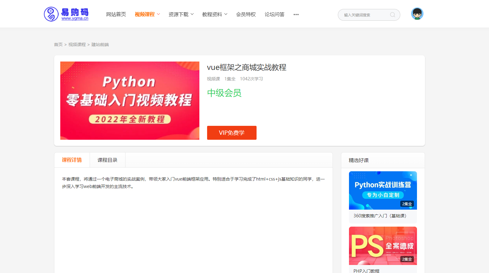This screenshot has height=273, width=489.
Task: Click the three-dots more menu icon
Action: pos(296,15)
